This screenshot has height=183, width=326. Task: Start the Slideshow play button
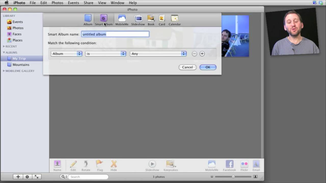tap(152, 164)
